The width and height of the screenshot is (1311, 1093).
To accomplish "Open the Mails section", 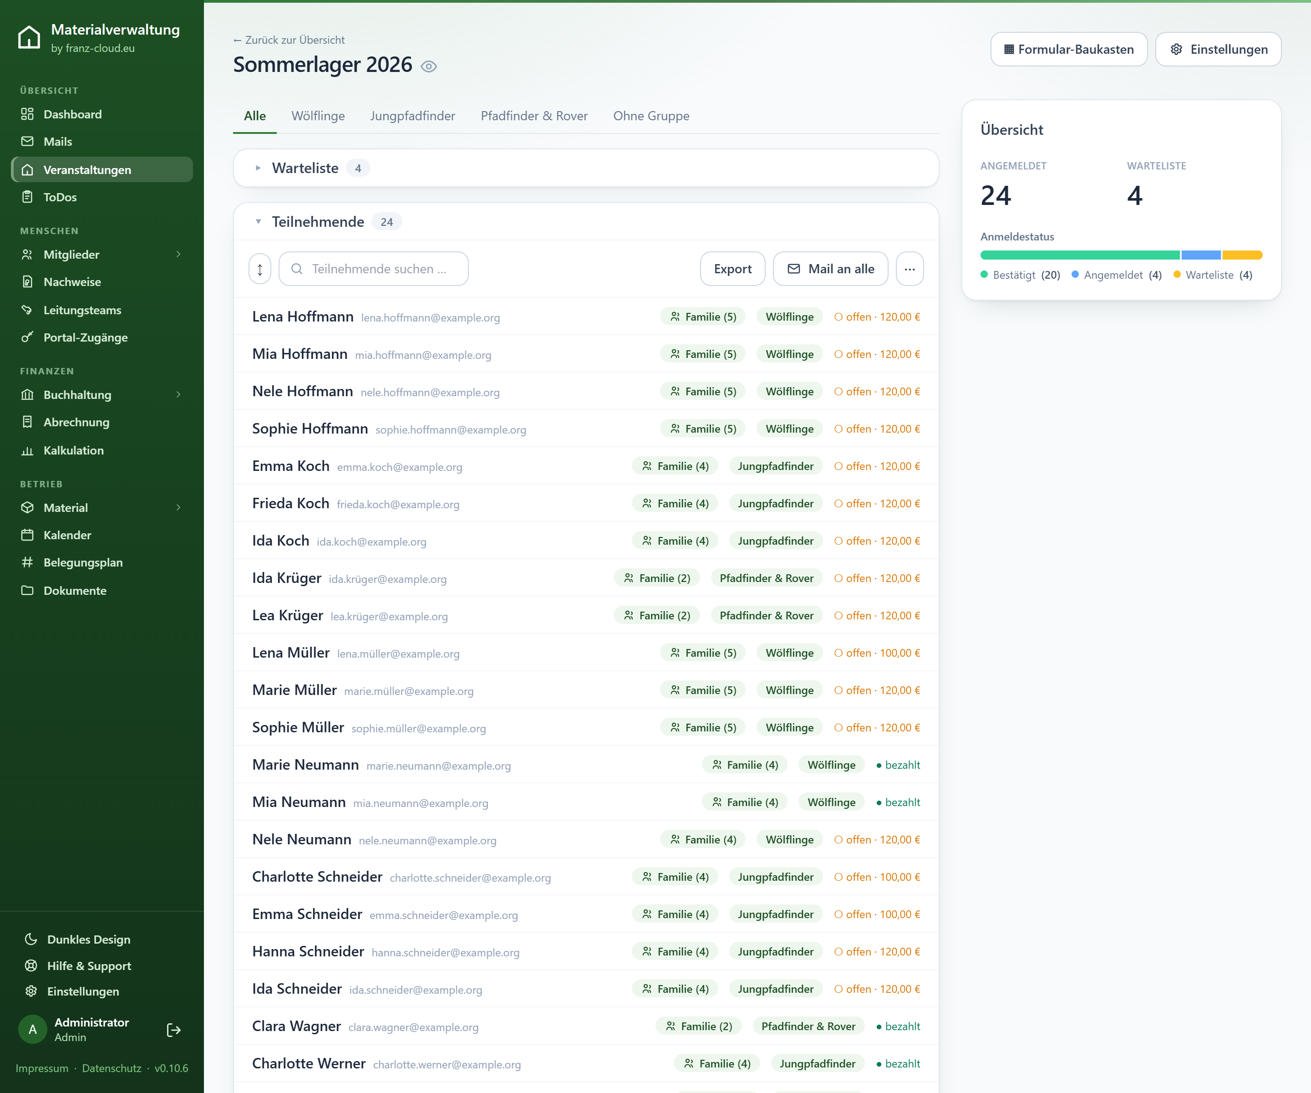I will [102, 142].
